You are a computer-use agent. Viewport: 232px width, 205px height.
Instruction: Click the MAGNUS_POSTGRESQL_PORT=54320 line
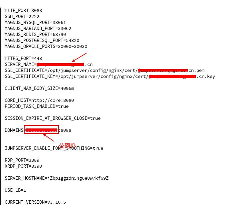pyautogui.click(x=42, y=40)
